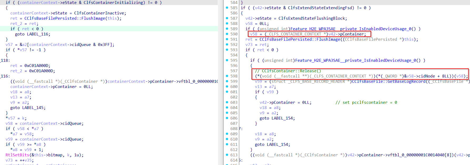Toggle breakpoint marker on line 593
Viewport: 470px width, 165px height.
[x=227, y=50]
